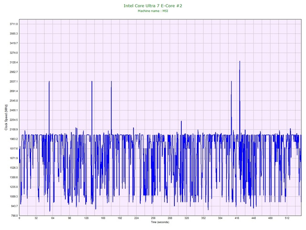Click the 943.7 y-axis value
Screen dimensions: 306x230
click(14, 206)
